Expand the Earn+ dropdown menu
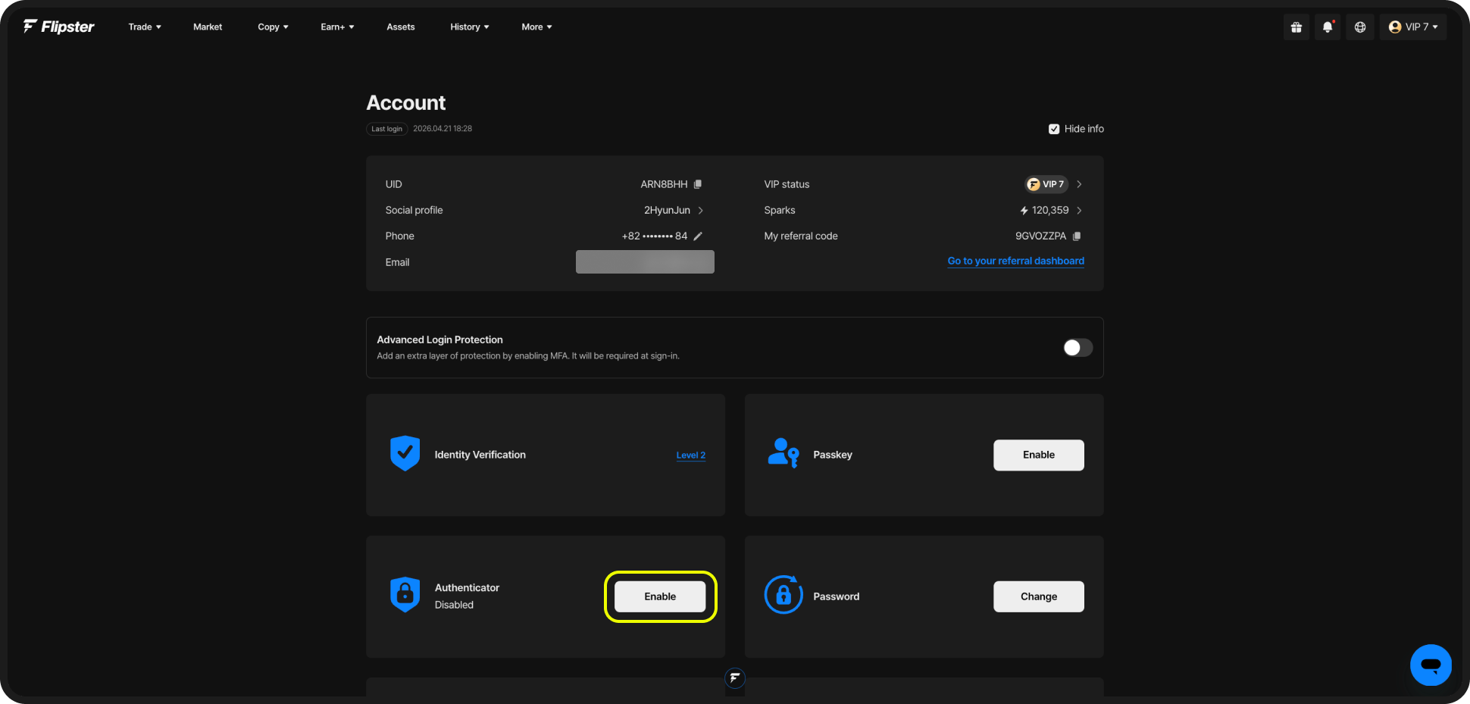Screen dimensions: 1470x704 337,27
